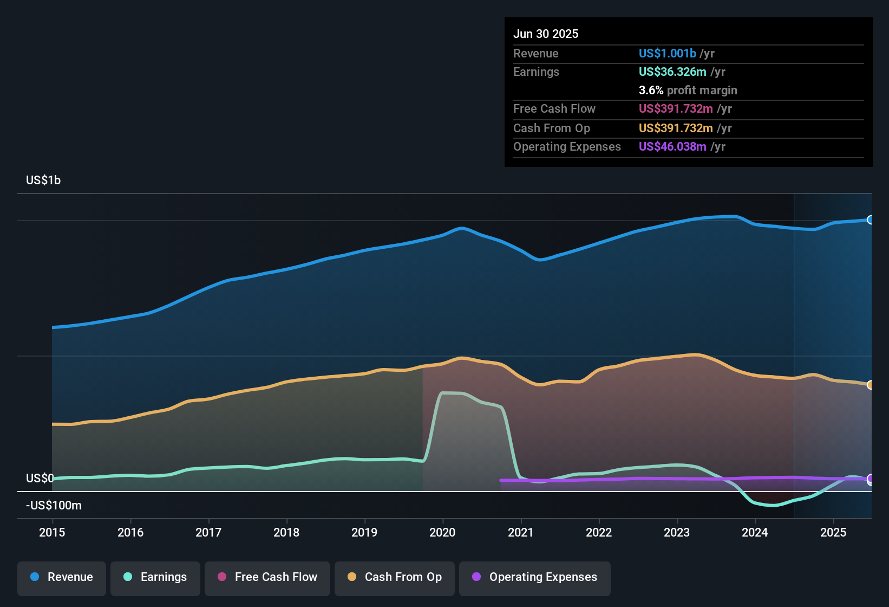Viewport: 889px width, 607px height.
Task: Click the Earnings endpoint marker near the axis
Action: point(871,480)
